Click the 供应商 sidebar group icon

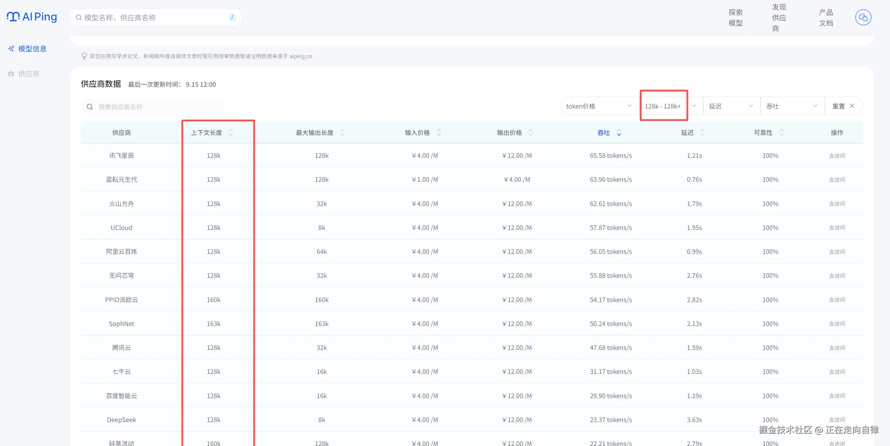click(11, 74)
